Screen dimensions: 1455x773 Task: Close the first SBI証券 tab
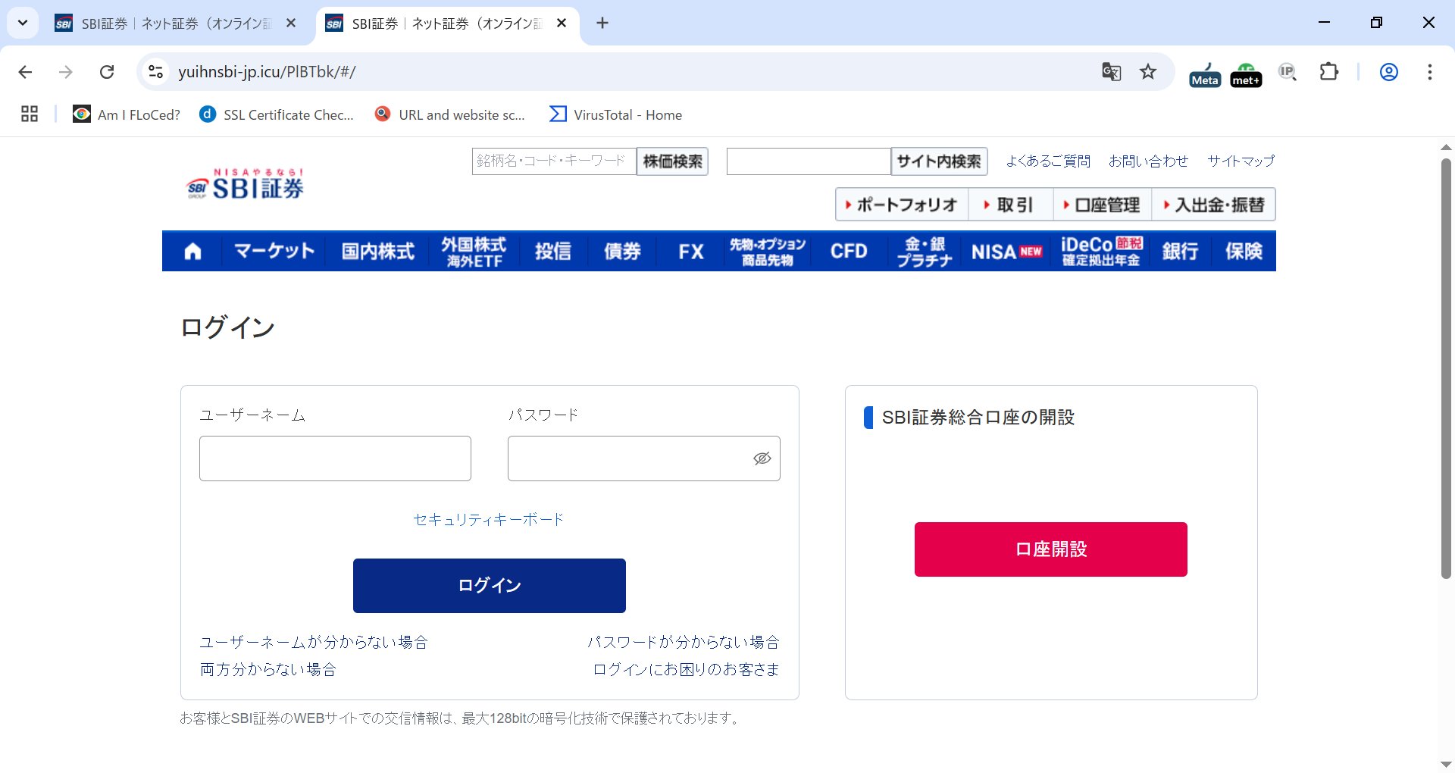tap(291, 23)
